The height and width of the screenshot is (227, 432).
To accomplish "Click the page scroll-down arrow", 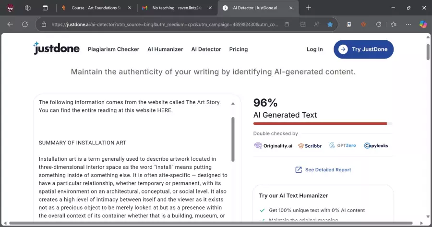I will pyautogui.click(x=428, y=217).
